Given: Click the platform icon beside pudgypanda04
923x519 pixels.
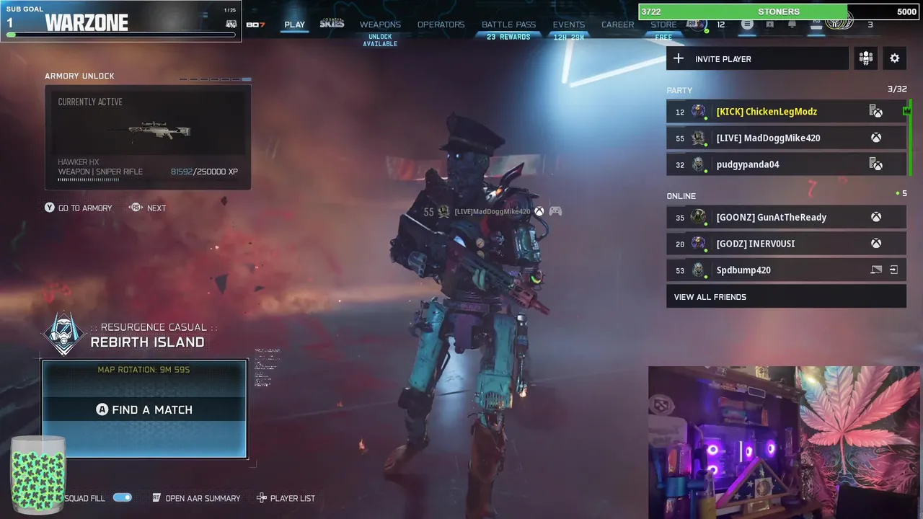Looking at the screenshot, I should pyautogui.click(x=875, y=164).
